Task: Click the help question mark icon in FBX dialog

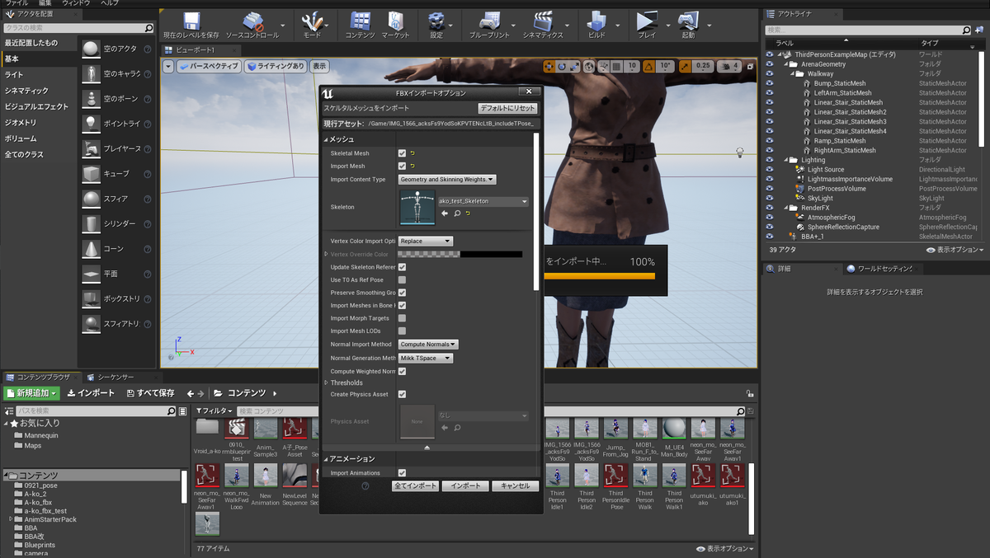Action: pos(365,486)
